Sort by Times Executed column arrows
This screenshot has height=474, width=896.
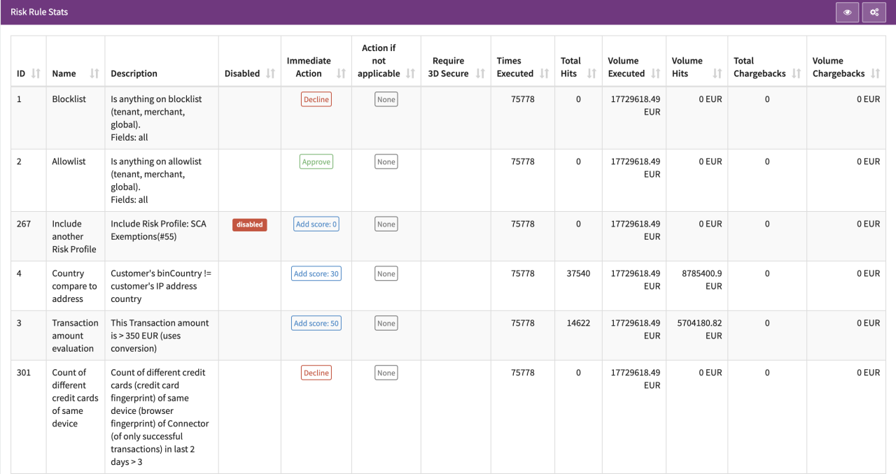tap(544, 73)
